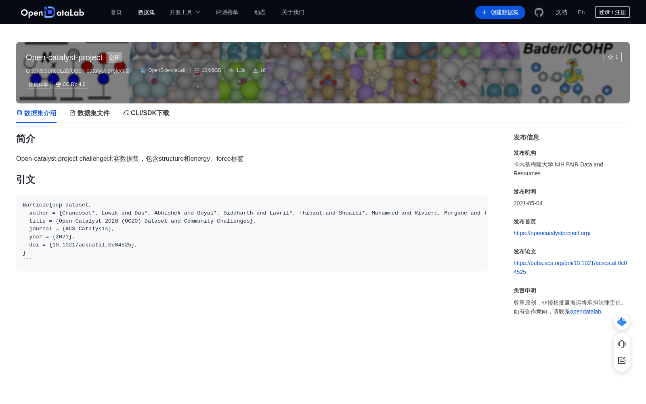Open 评测榜单 in the navigation bar
The image size is (646, 404).
click(x=227, y=12)
